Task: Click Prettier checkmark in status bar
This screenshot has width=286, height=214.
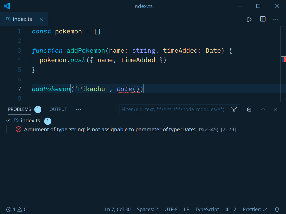Action: point(255,209)
